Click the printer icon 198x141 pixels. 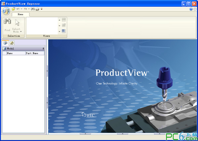tap(37, 9)
